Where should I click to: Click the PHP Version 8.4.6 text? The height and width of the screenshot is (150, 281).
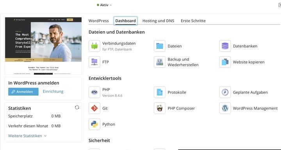[x=112, y=95]
